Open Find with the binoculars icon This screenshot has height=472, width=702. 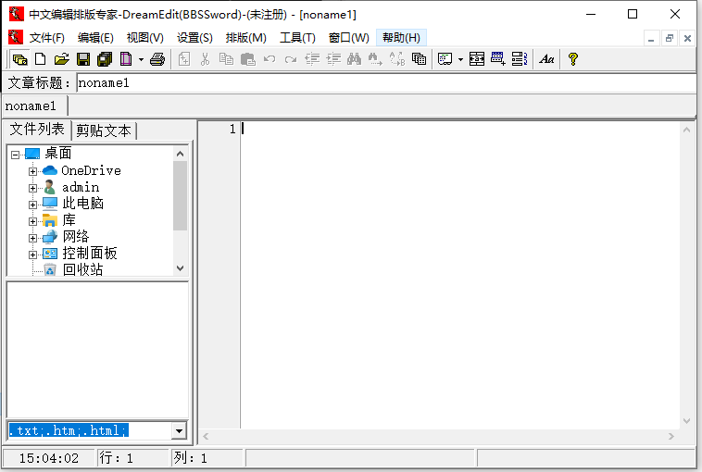tap(354, 59)
